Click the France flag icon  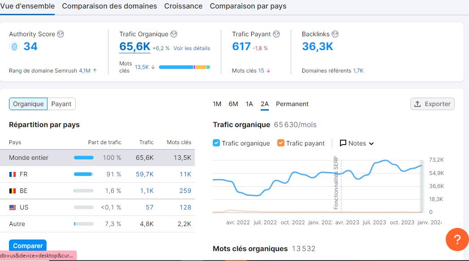(x=13, y=174)
